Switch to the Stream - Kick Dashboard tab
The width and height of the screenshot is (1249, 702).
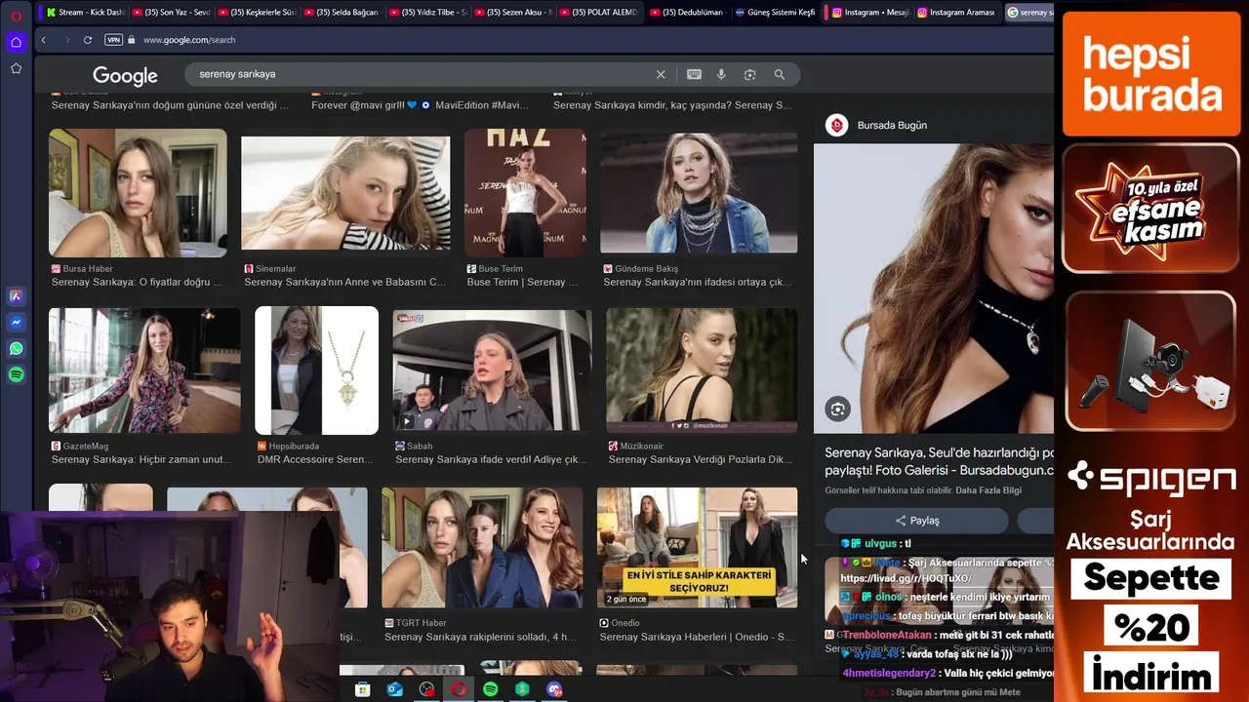coord(85,13)
